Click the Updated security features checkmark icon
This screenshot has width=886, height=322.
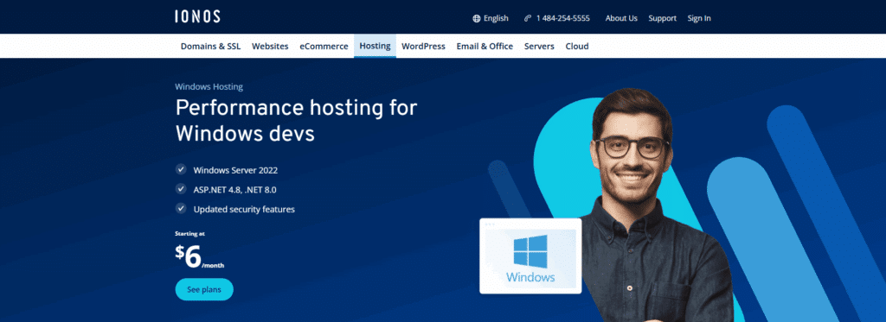point(181,209)
